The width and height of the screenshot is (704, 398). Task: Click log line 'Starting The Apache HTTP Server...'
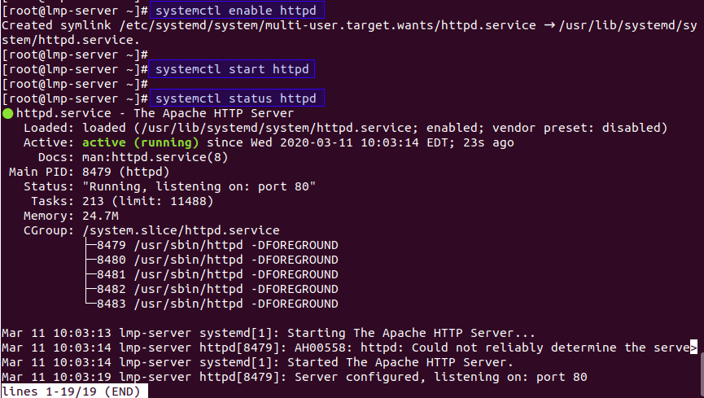(269, 334)
